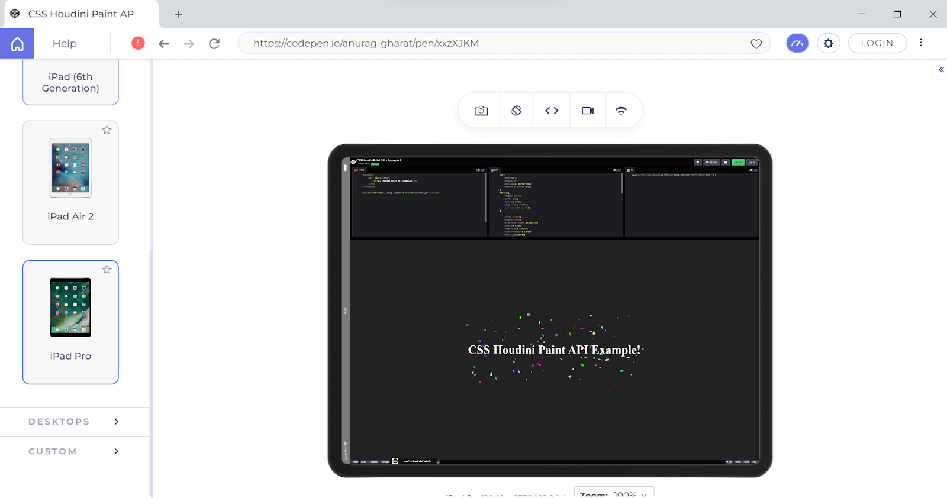Open a new tab with the plus icon

(x=178, y=14)
